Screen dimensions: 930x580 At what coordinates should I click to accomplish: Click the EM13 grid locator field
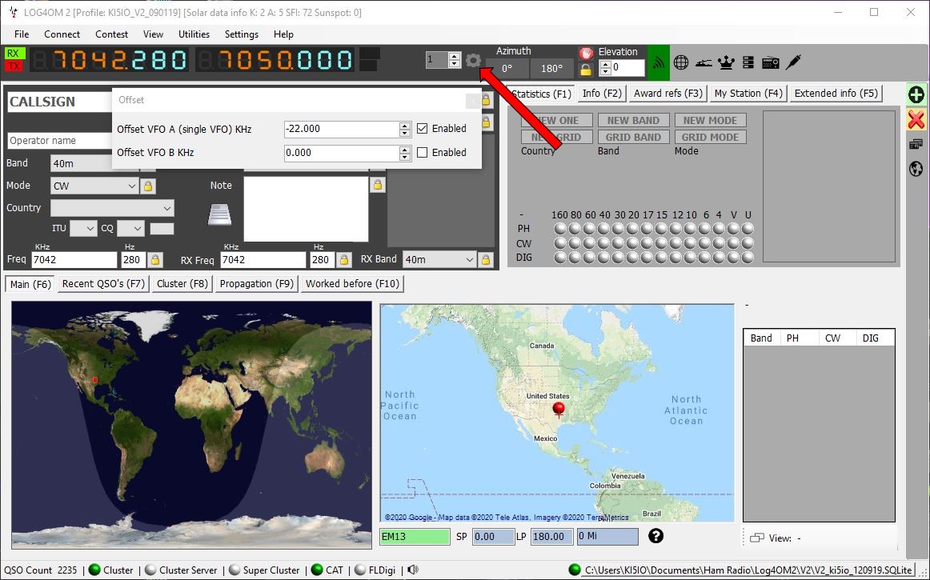point(415,536)
